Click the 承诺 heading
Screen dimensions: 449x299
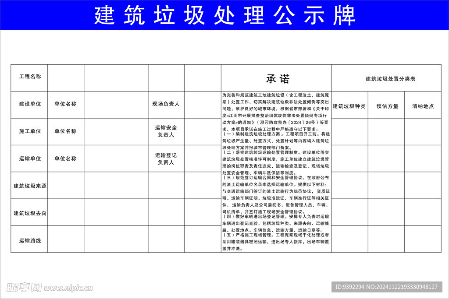(278, 79)
